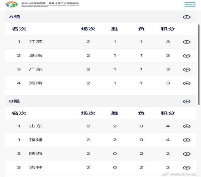The width and height of the screenshot is (201, 177).
Task: Expand details for 江苏 row
Action: [187, 42]
